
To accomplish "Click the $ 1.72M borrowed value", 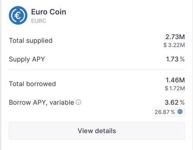I will click(x=175, y=89).
